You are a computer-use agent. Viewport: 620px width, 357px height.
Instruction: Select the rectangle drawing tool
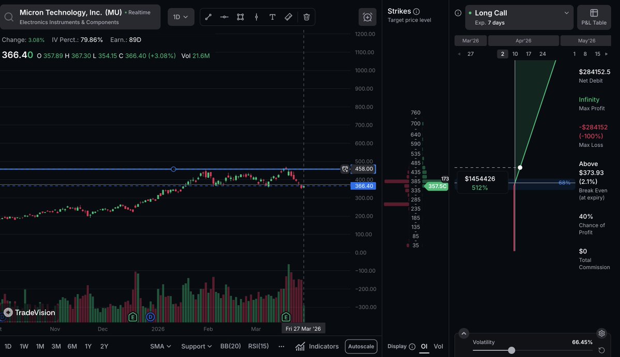240,17
